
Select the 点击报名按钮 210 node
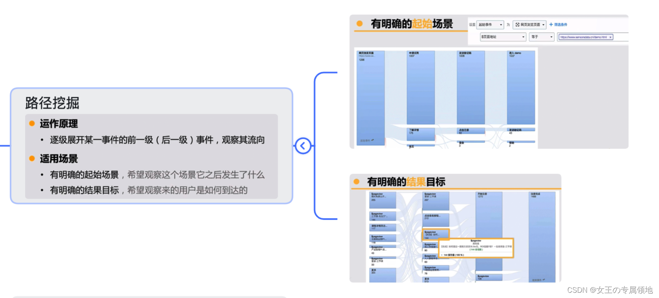(x=436, y=220)
